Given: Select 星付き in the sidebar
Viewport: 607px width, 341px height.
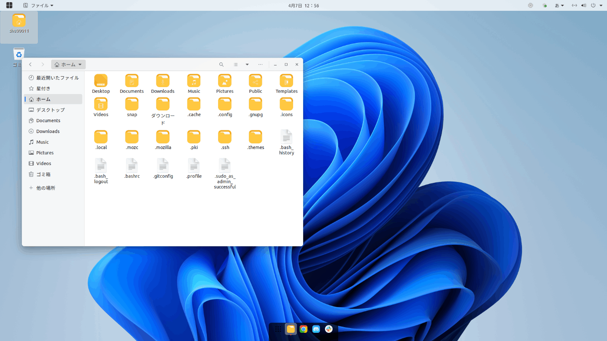Looking at the screenshot, I should tap(53, 88).
